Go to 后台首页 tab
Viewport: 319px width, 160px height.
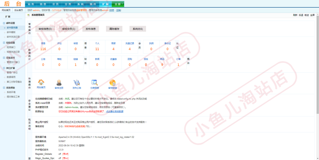[x=19, y=10]
